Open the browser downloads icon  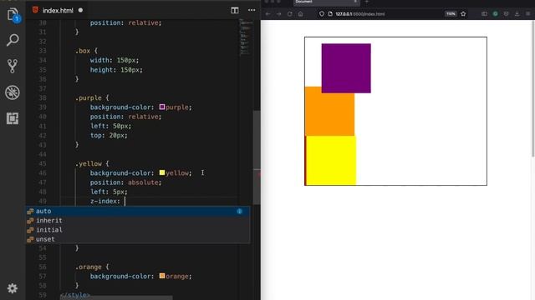pyautogui.click(x=517, y=14)
